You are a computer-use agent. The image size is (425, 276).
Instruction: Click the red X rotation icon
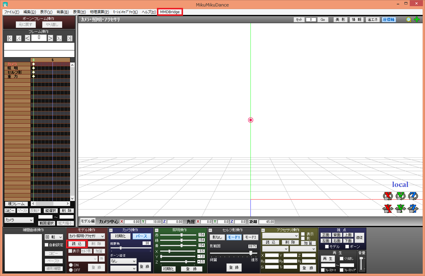[x=388, y=196]
